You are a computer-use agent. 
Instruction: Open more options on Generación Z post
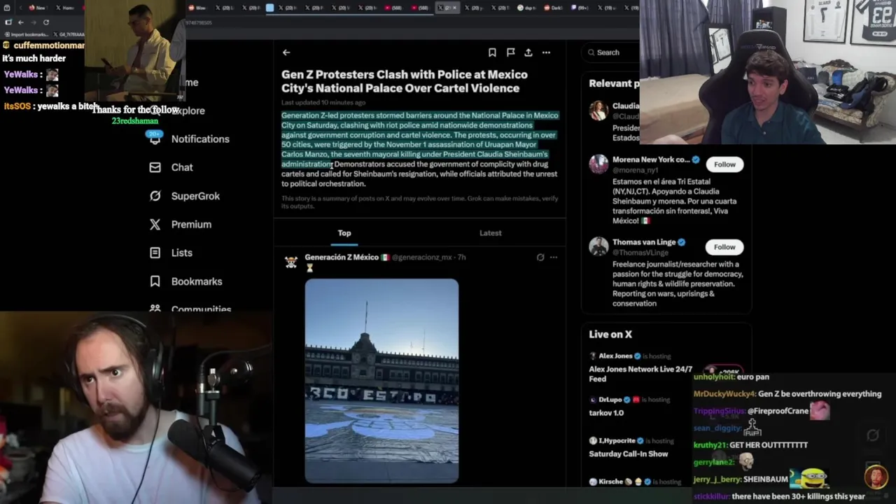[554, 258]
